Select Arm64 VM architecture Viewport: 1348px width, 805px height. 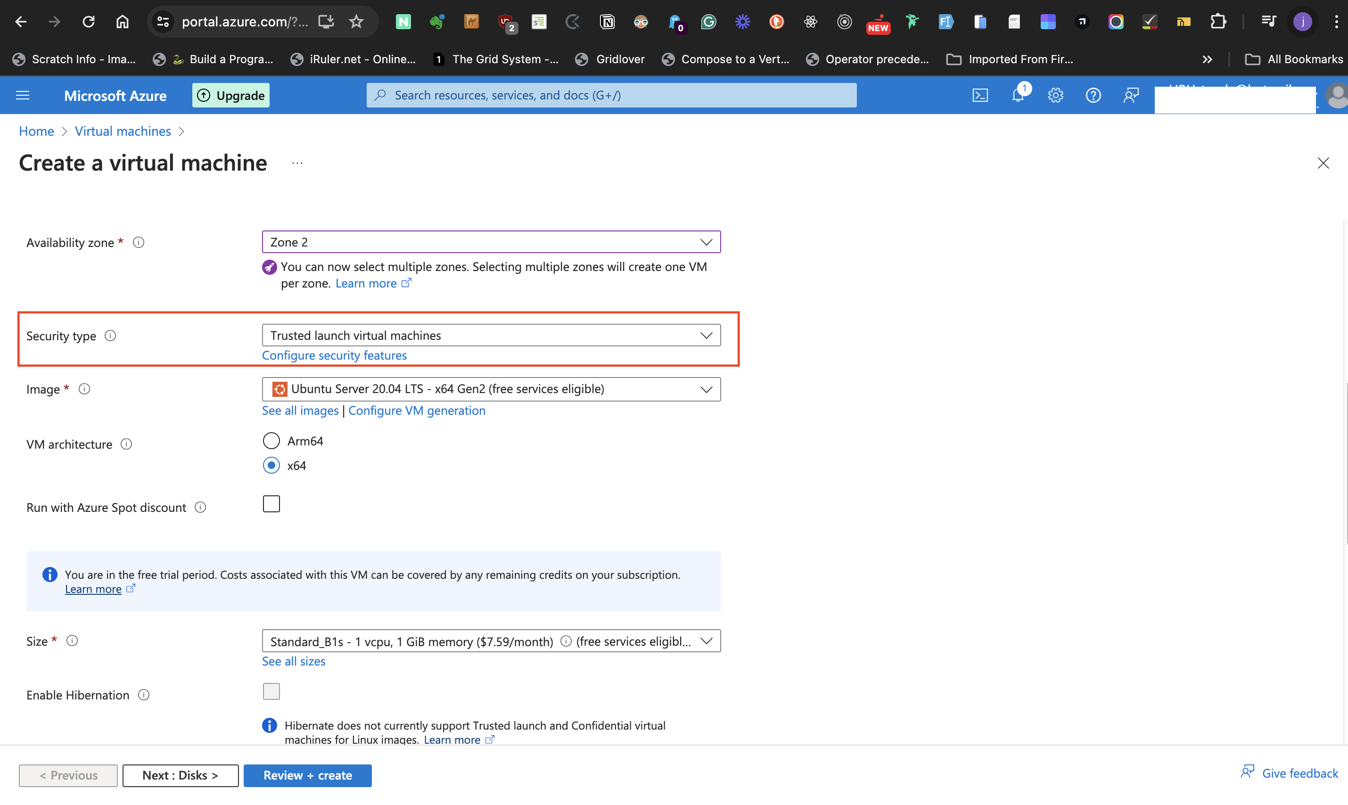pos(271,441)
